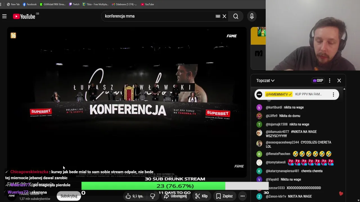
Task: Click the 1,37 mln subskrybentów count
Action: click(x=35, y=199)
